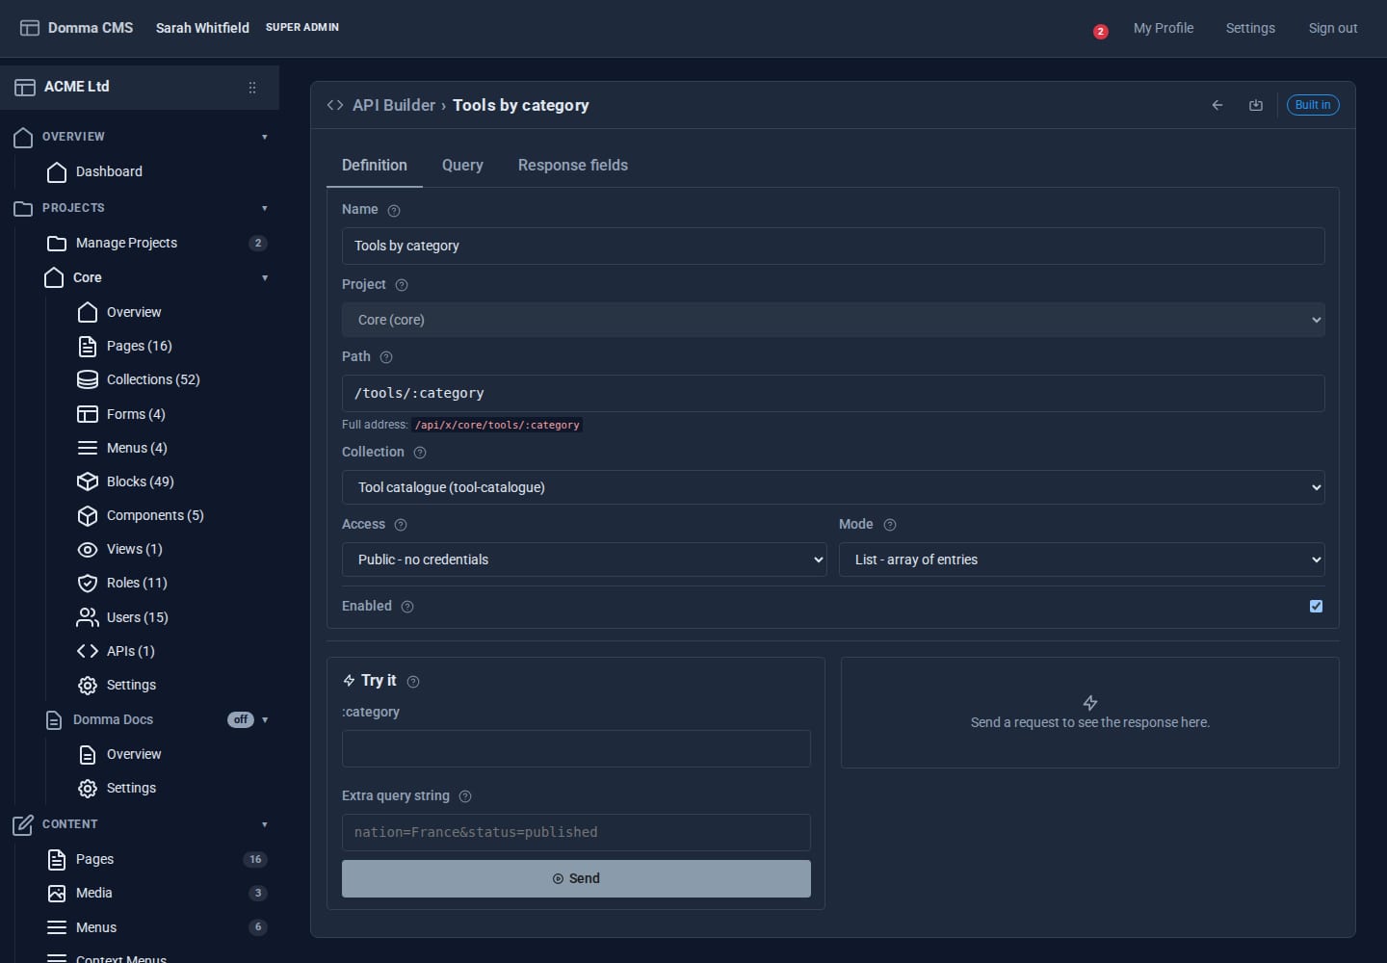
Task: Open the Collection dropdown Tool catalogue
Action: 833,487
